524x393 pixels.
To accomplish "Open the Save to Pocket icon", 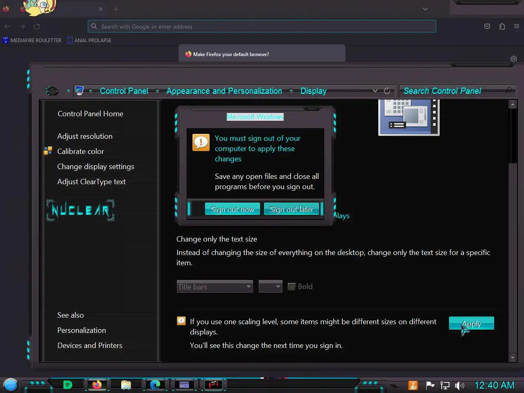I will click(487, 27).
